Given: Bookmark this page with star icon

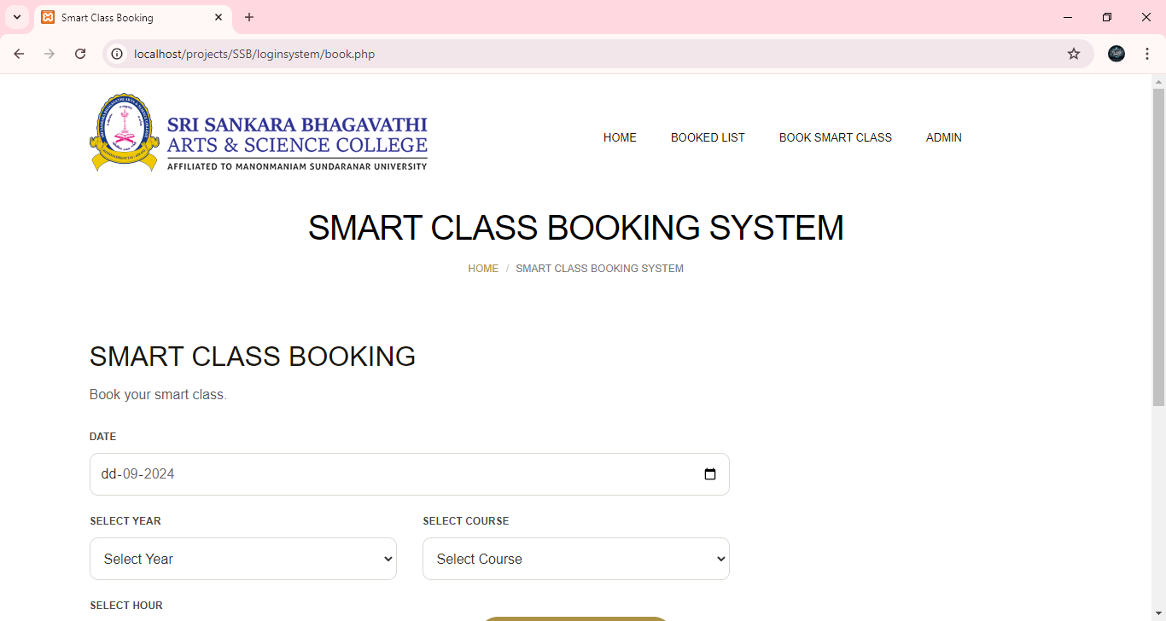Looking at the screenshot, I should pos(1074,54).
